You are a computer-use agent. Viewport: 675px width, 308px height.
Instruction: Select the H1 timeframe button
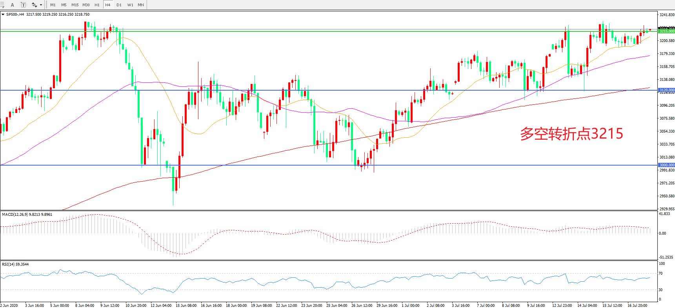(x=97, y=5)
